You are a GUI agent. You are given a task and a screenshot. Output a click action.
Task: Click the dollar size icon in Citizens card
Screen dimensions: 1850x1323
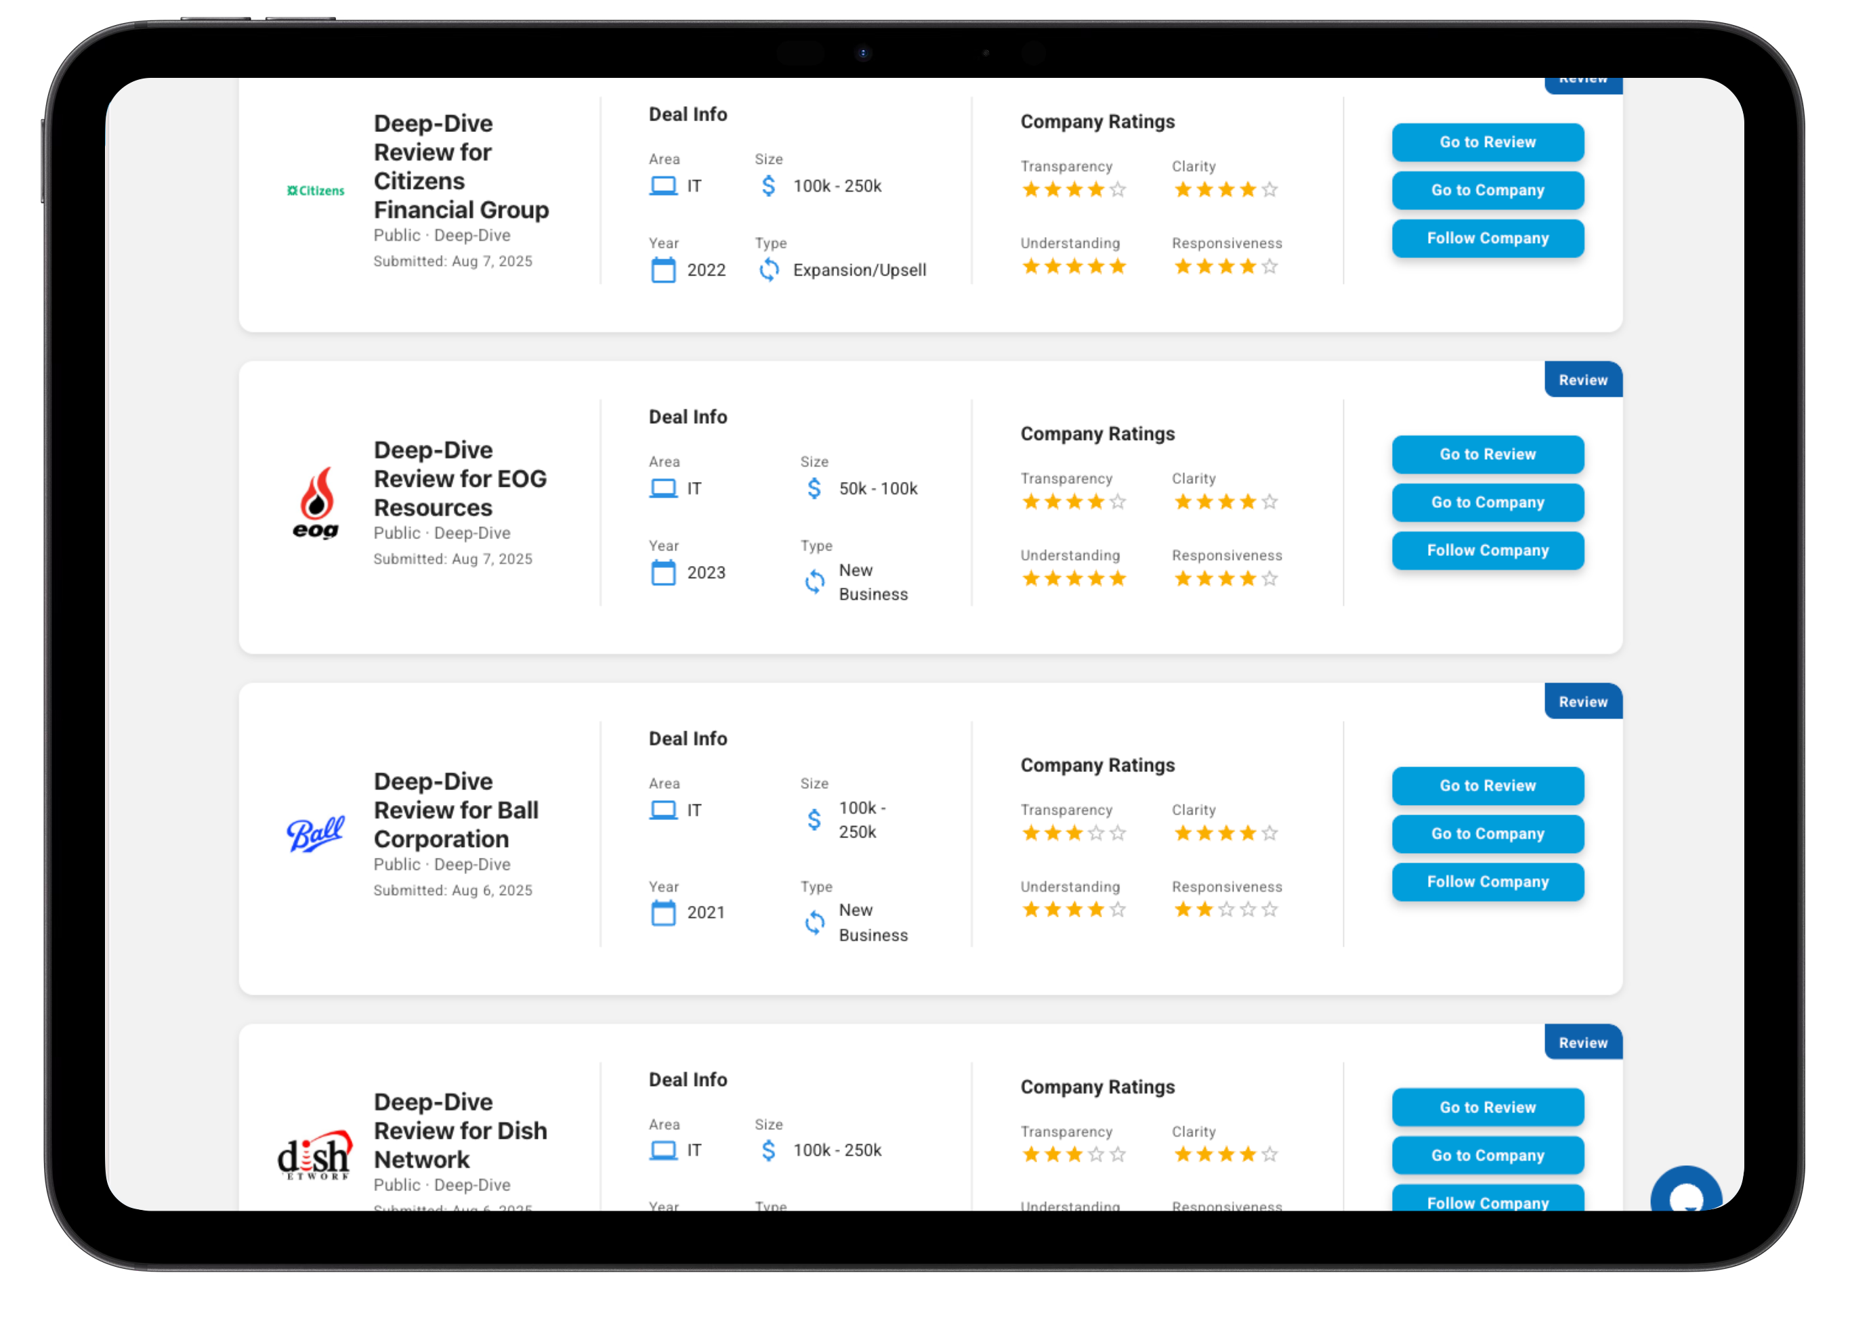(769, 187)
